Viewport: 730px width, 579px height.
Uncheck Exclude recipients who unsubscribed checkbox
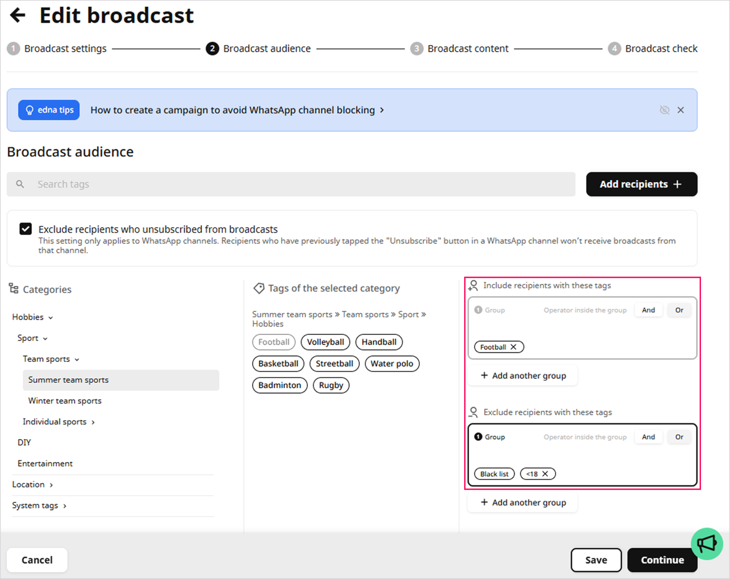tap(26, 229)
